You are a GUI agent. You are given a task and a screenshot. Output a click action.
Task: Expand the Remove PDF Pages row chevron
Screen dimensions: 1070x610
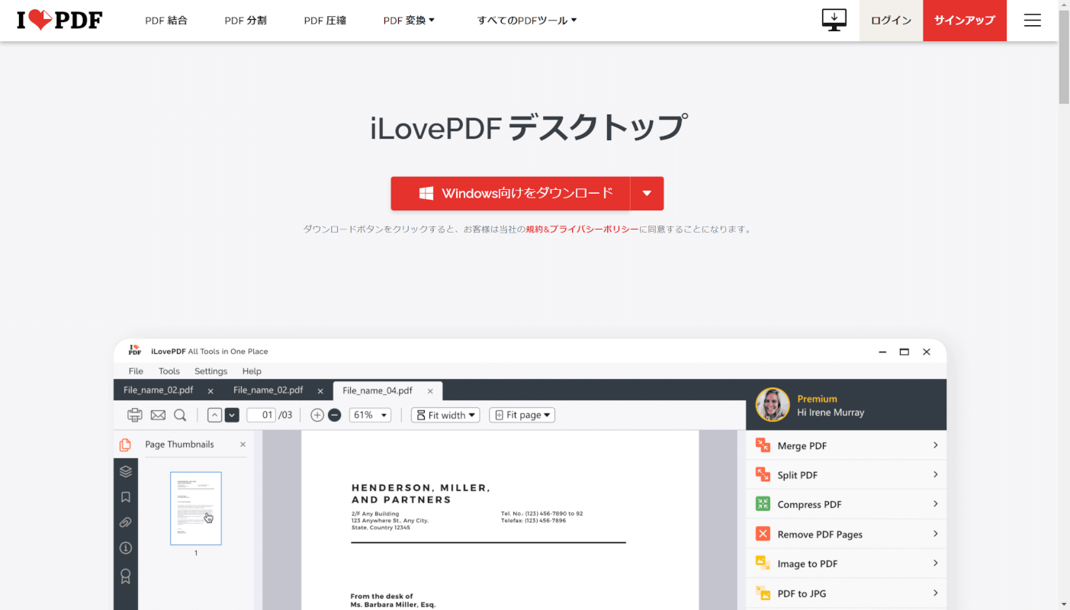point(936,534)
